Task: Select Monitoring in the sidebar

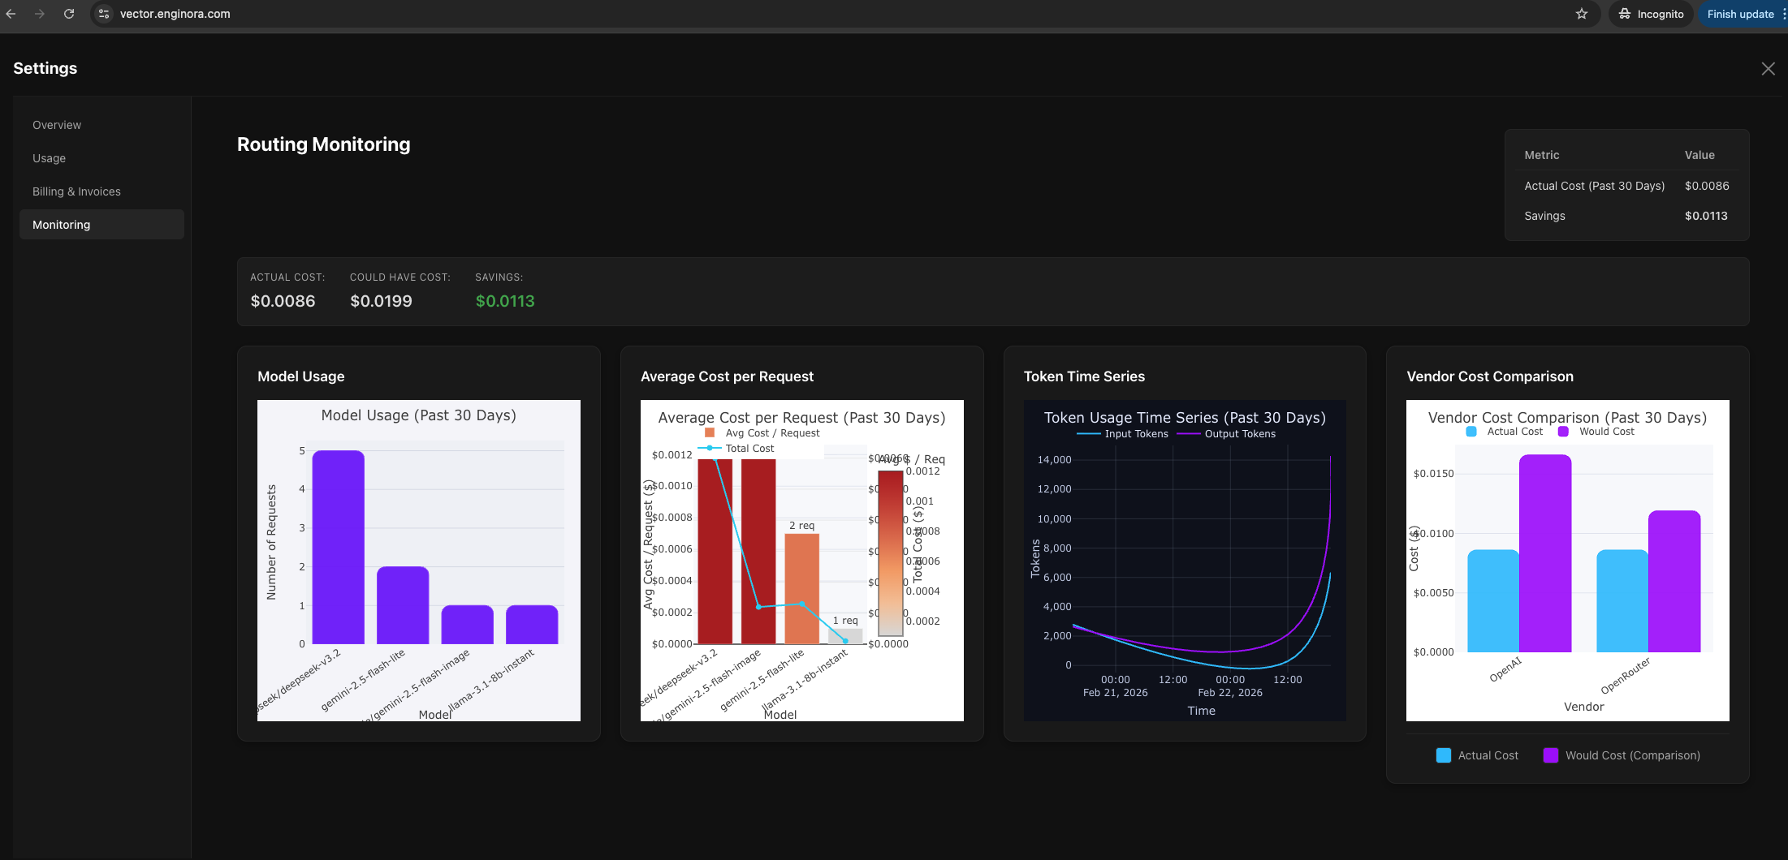Action: (61, 224)
